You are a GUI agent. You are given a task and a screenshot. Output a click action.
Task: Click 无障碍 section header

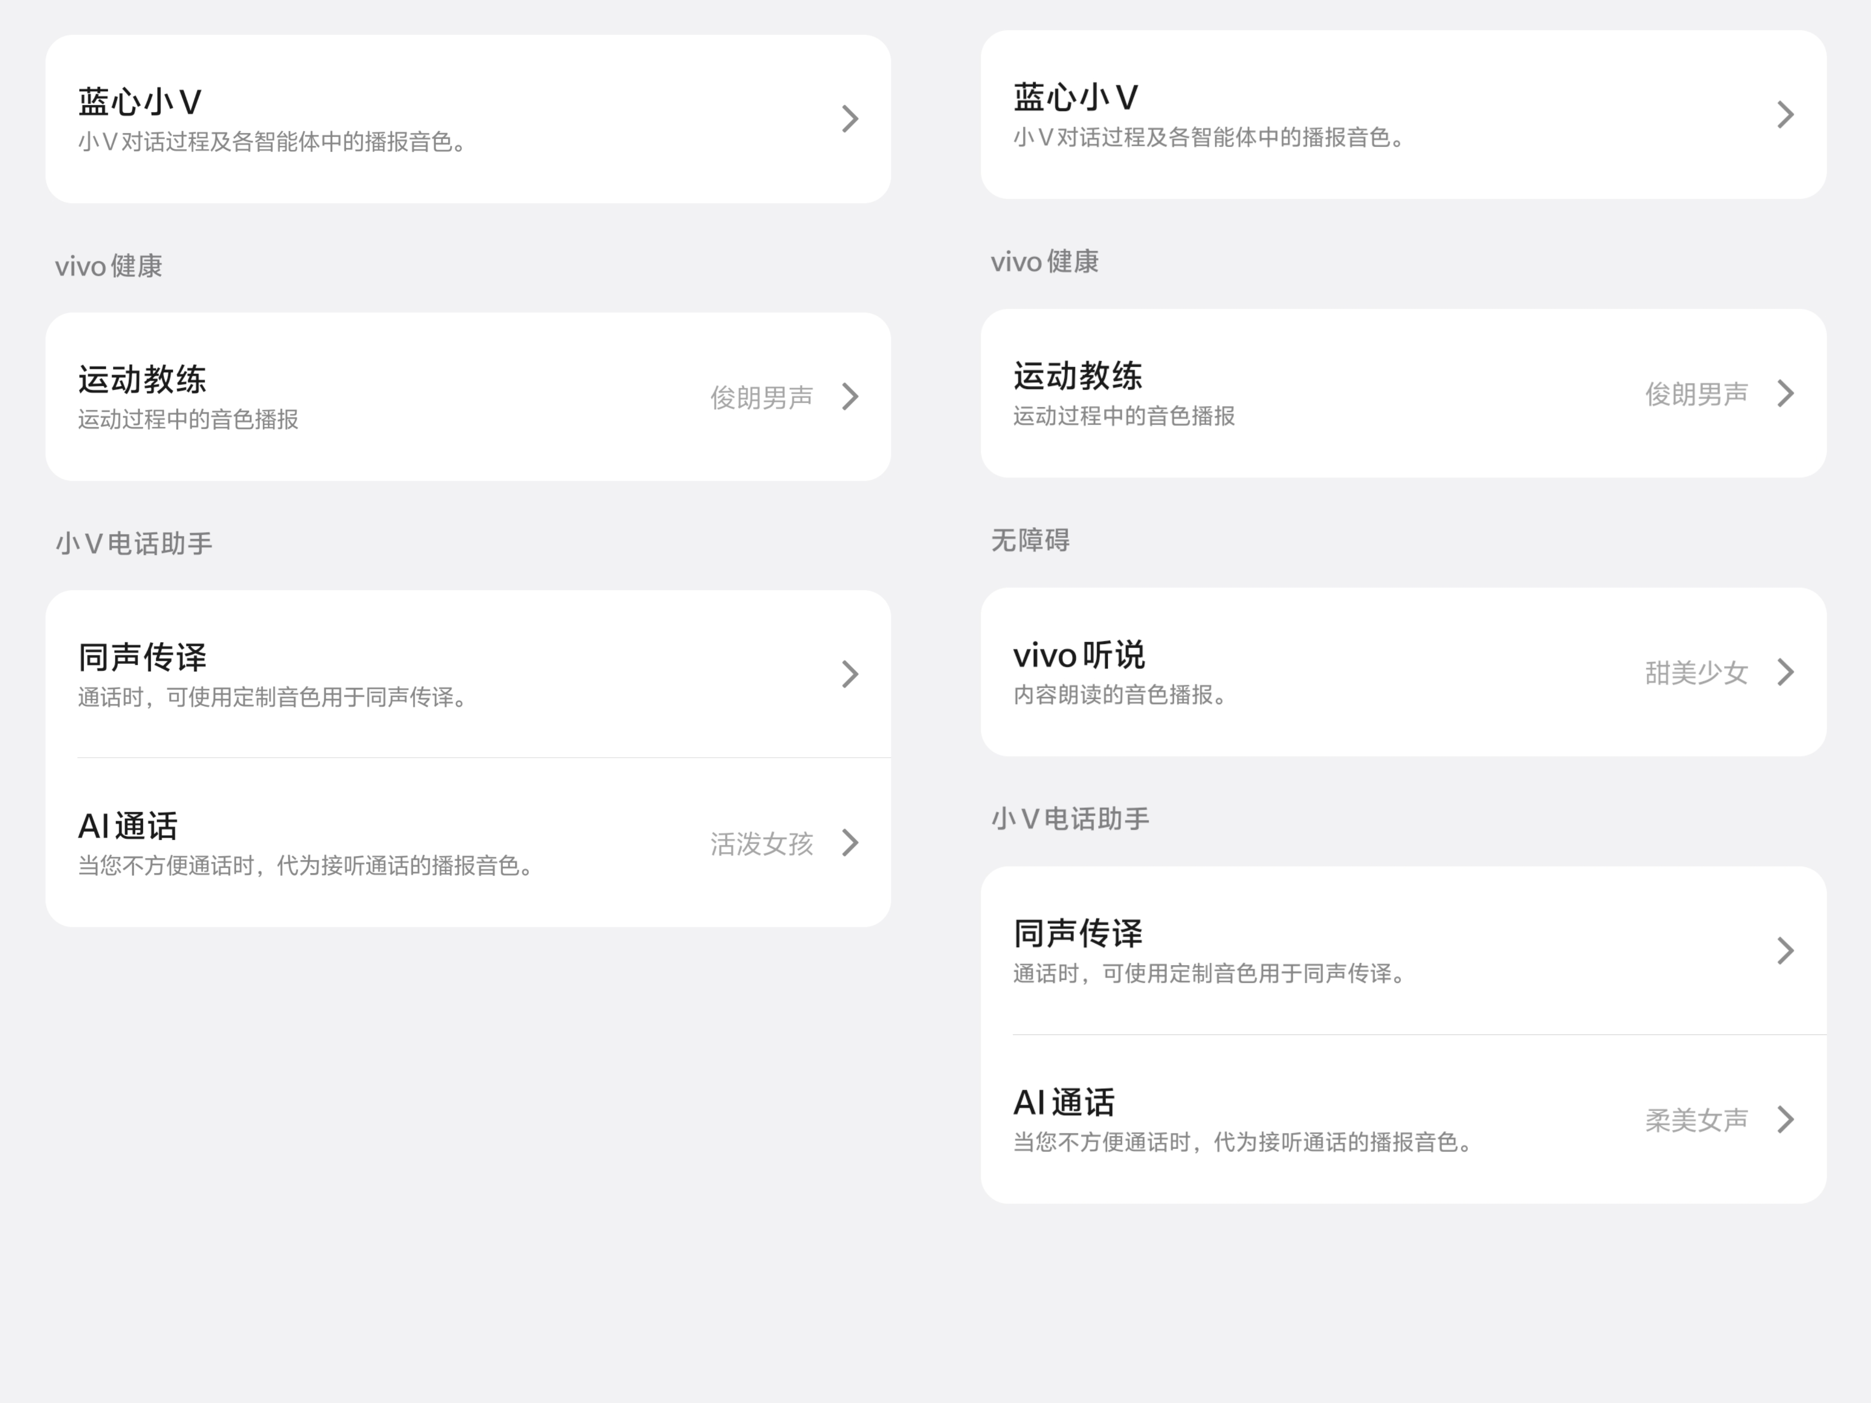pos(1030,540)
